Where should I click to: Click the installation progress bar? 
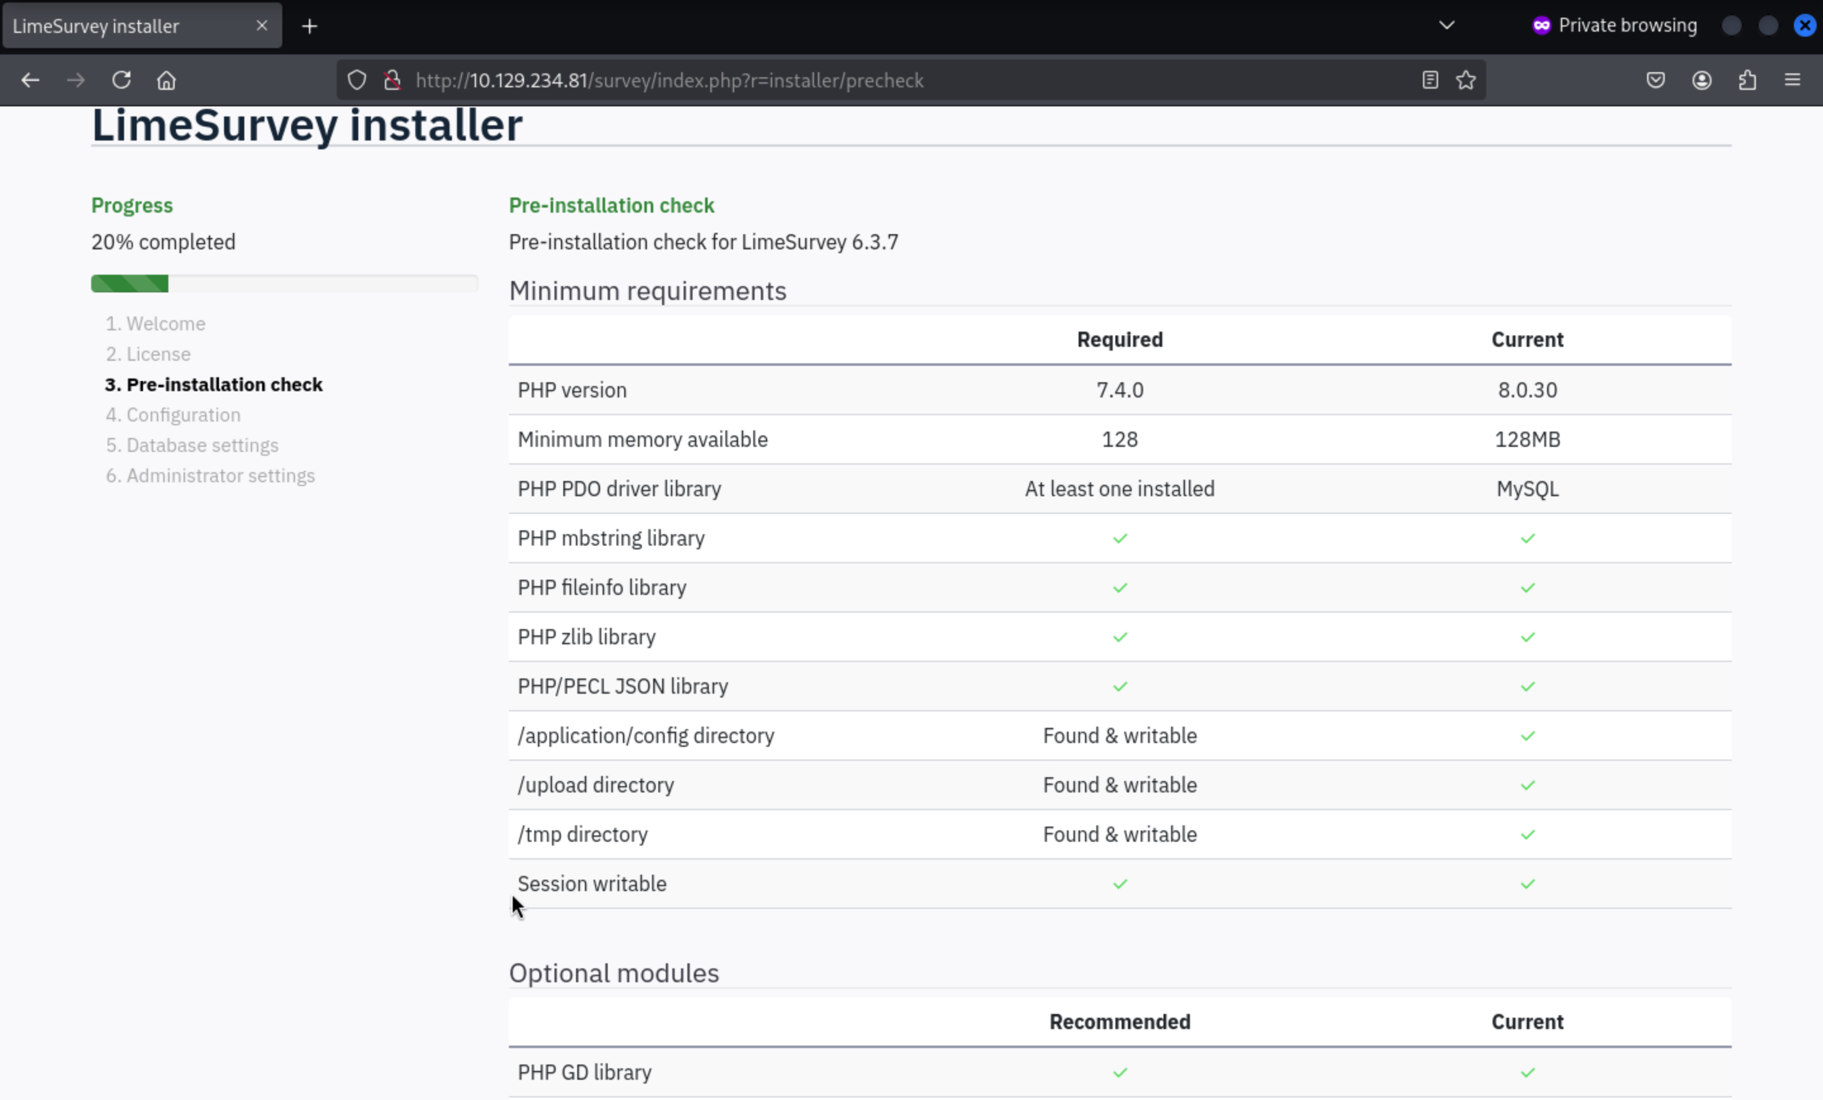(284, 284)
